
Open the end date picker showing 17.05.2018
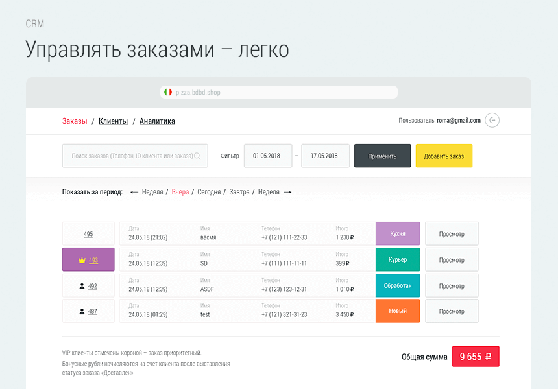(325, 156)
